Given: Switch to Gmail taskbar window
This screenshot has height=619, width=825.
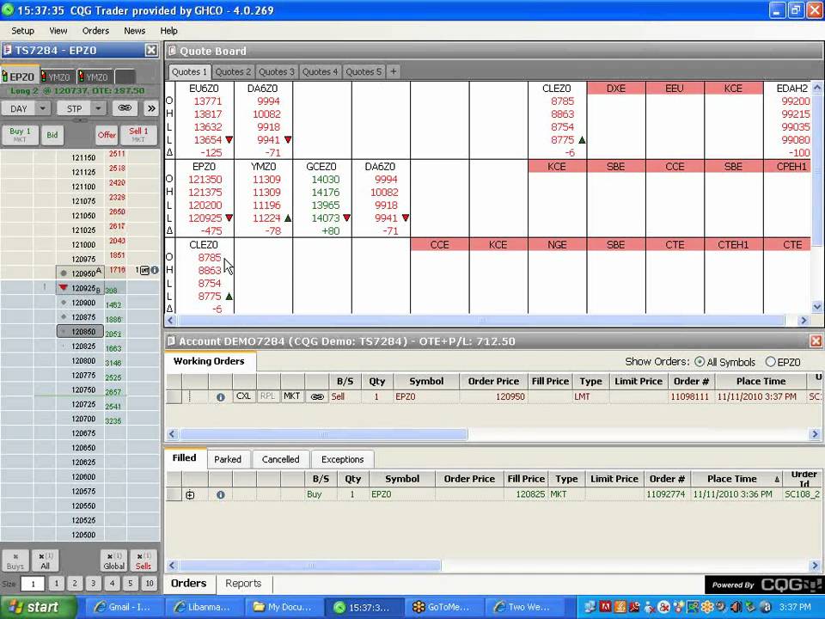Looking at the screenshot, I should pyautogui.click(x=123, y=607).
